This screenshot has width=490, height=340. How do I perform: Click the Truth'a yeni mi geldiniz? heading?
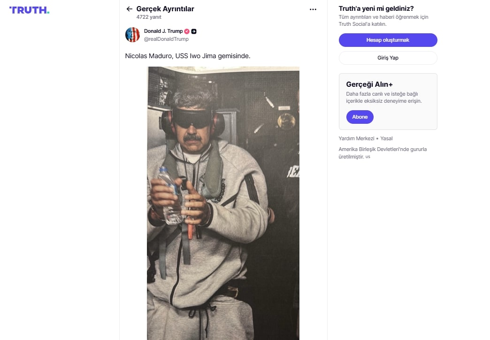pos(376,8)
